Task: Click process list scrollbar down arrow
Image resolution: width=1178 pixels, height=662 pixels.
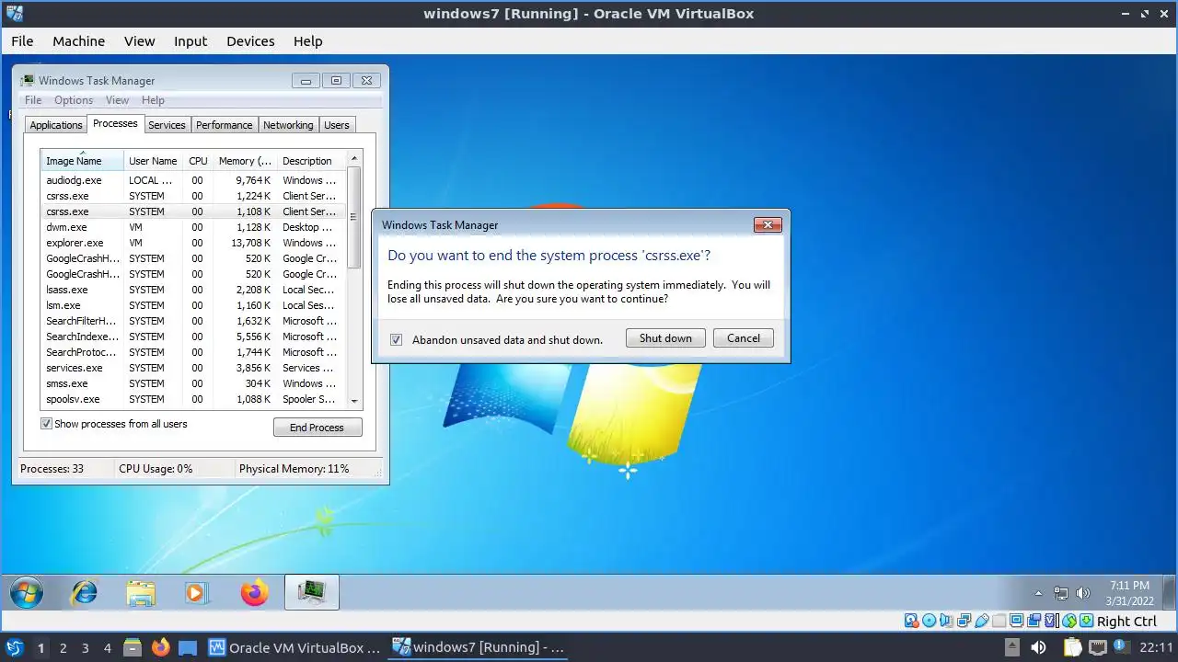Action: 354,401
